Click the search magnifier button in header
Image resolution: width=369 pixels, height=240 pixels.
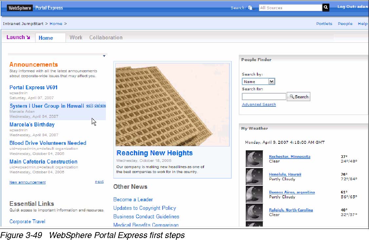point(326,8)
